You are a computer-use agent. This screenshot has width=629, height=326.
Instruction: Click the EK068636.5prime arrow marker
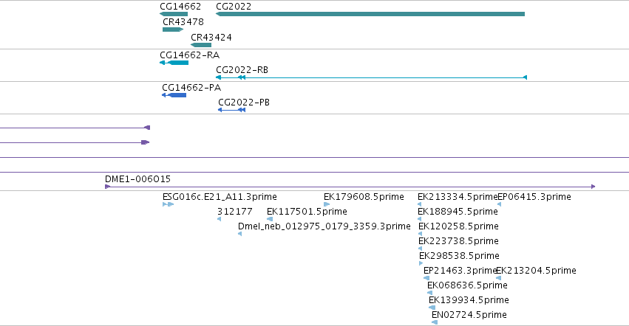[429, 293]
